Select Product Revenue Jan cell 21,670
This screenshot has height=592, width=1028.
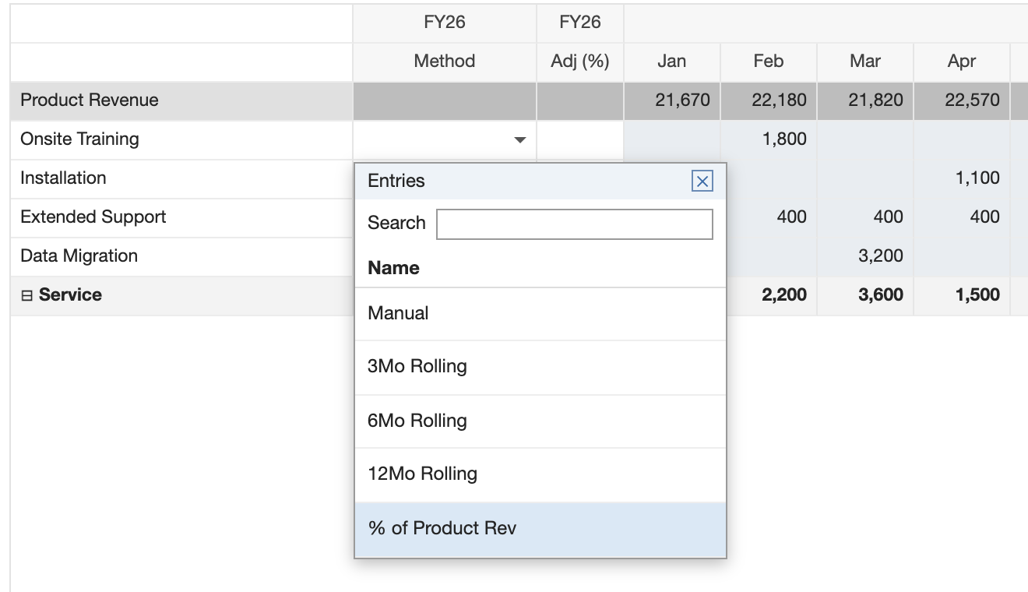672,100
